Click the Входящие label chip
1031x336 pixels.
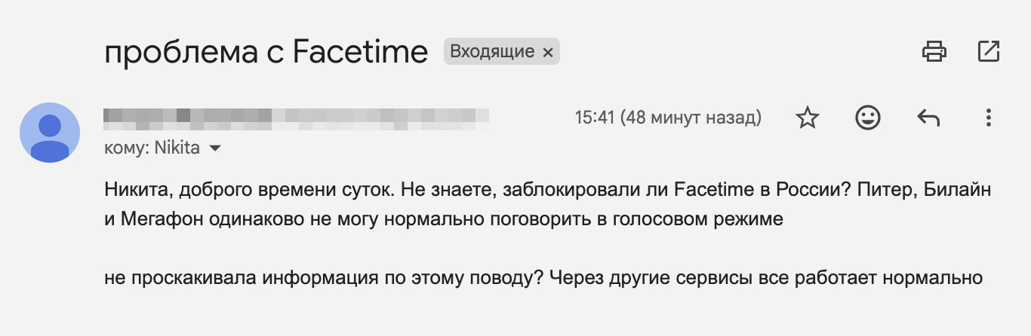click(492, 52)
